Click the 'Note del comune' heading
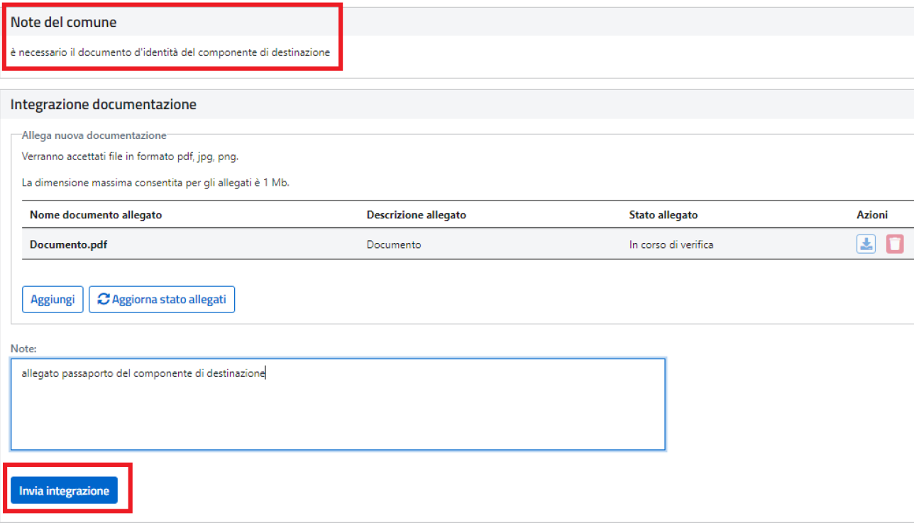914x525 pixels. pyautogui.click(x=64, y=23)
